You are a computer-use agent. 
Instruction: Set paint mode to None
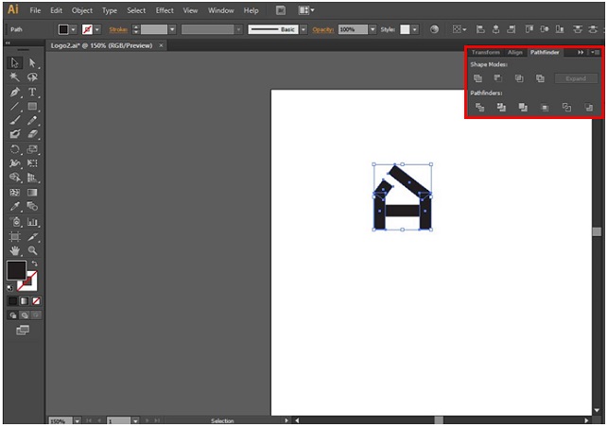(x=36, y=300)
